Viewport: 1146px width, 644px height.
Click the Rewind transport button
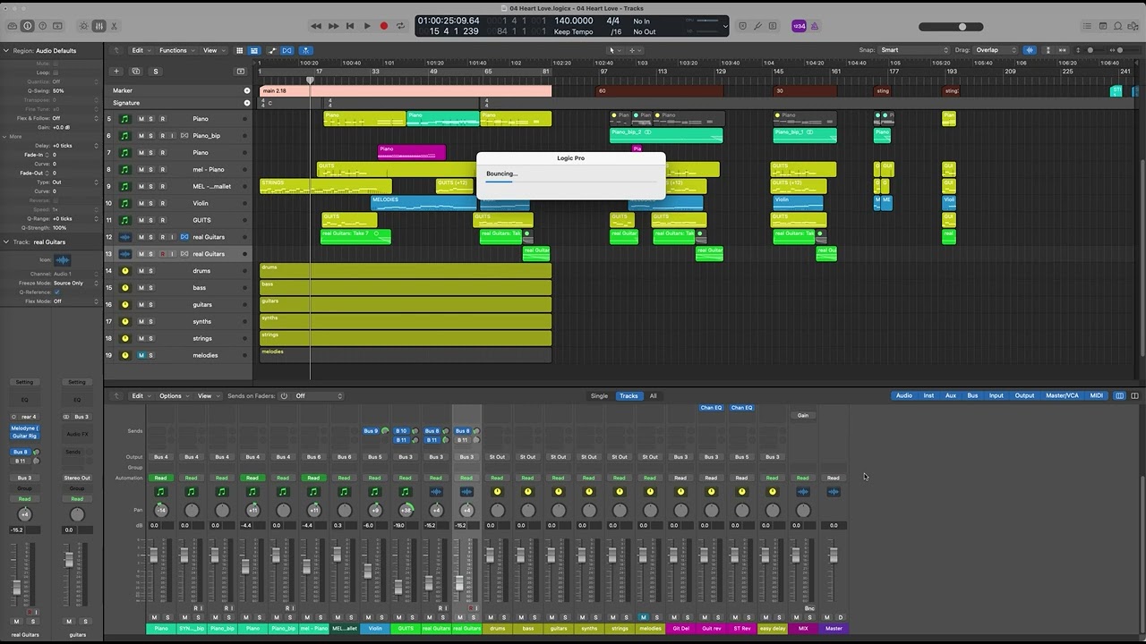[x=316, y=26]
